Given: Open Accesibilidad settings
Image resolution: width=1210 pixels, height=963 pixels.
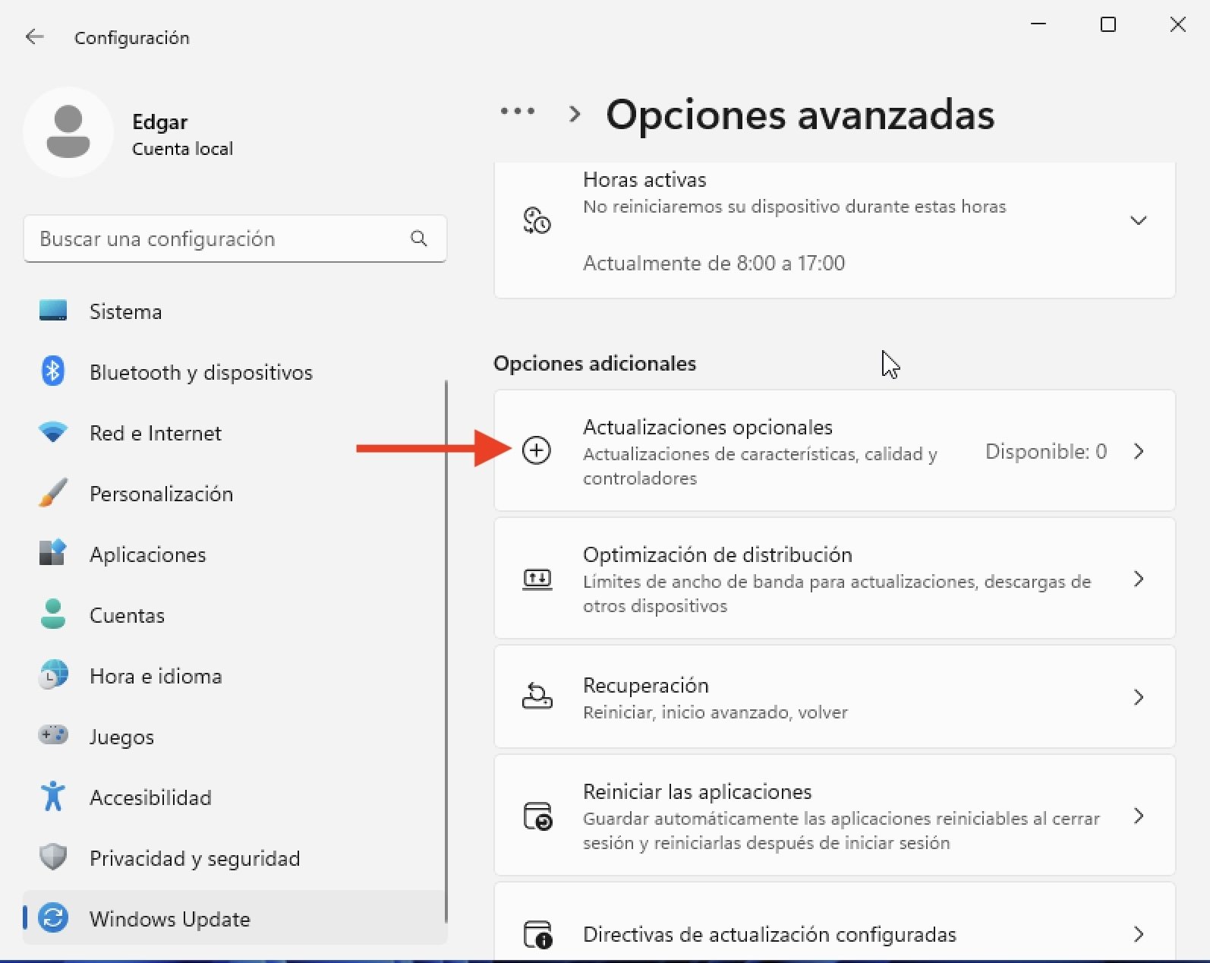Looking at the screenshot, I should (235, 797).
